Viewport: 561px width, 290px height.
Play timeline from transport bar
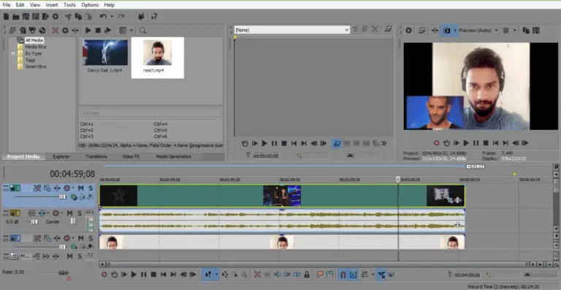point(134,275)
